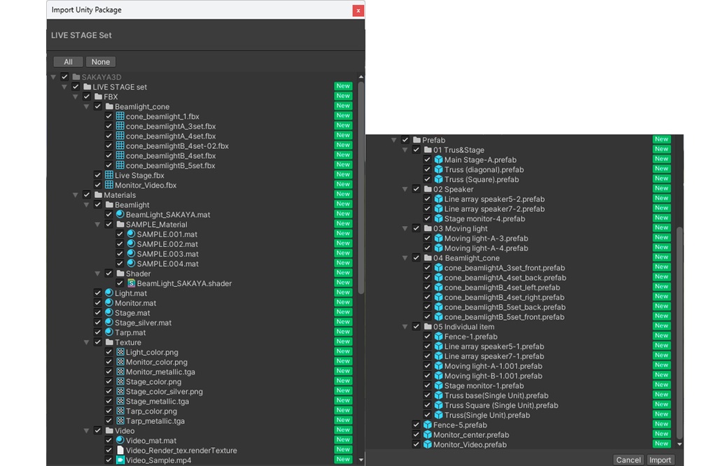
Task: Collapse the LIVE STAGE set folder
Action: pyautogui.click(x=64, y=87)
